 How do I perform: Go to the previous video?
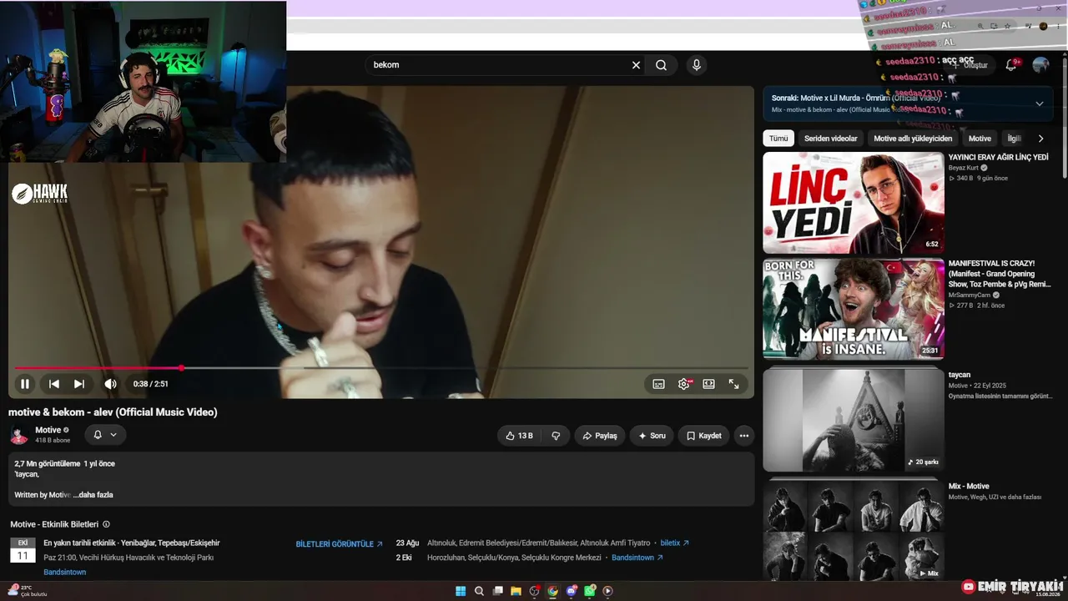point(54,384)
